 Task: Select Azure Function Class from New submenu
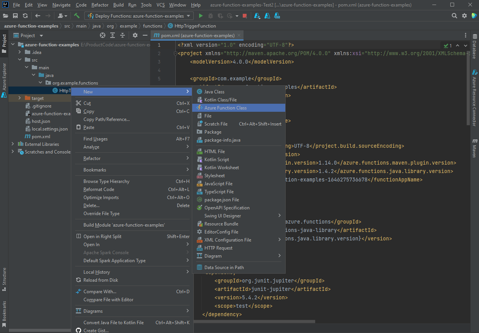click(225, 108)
